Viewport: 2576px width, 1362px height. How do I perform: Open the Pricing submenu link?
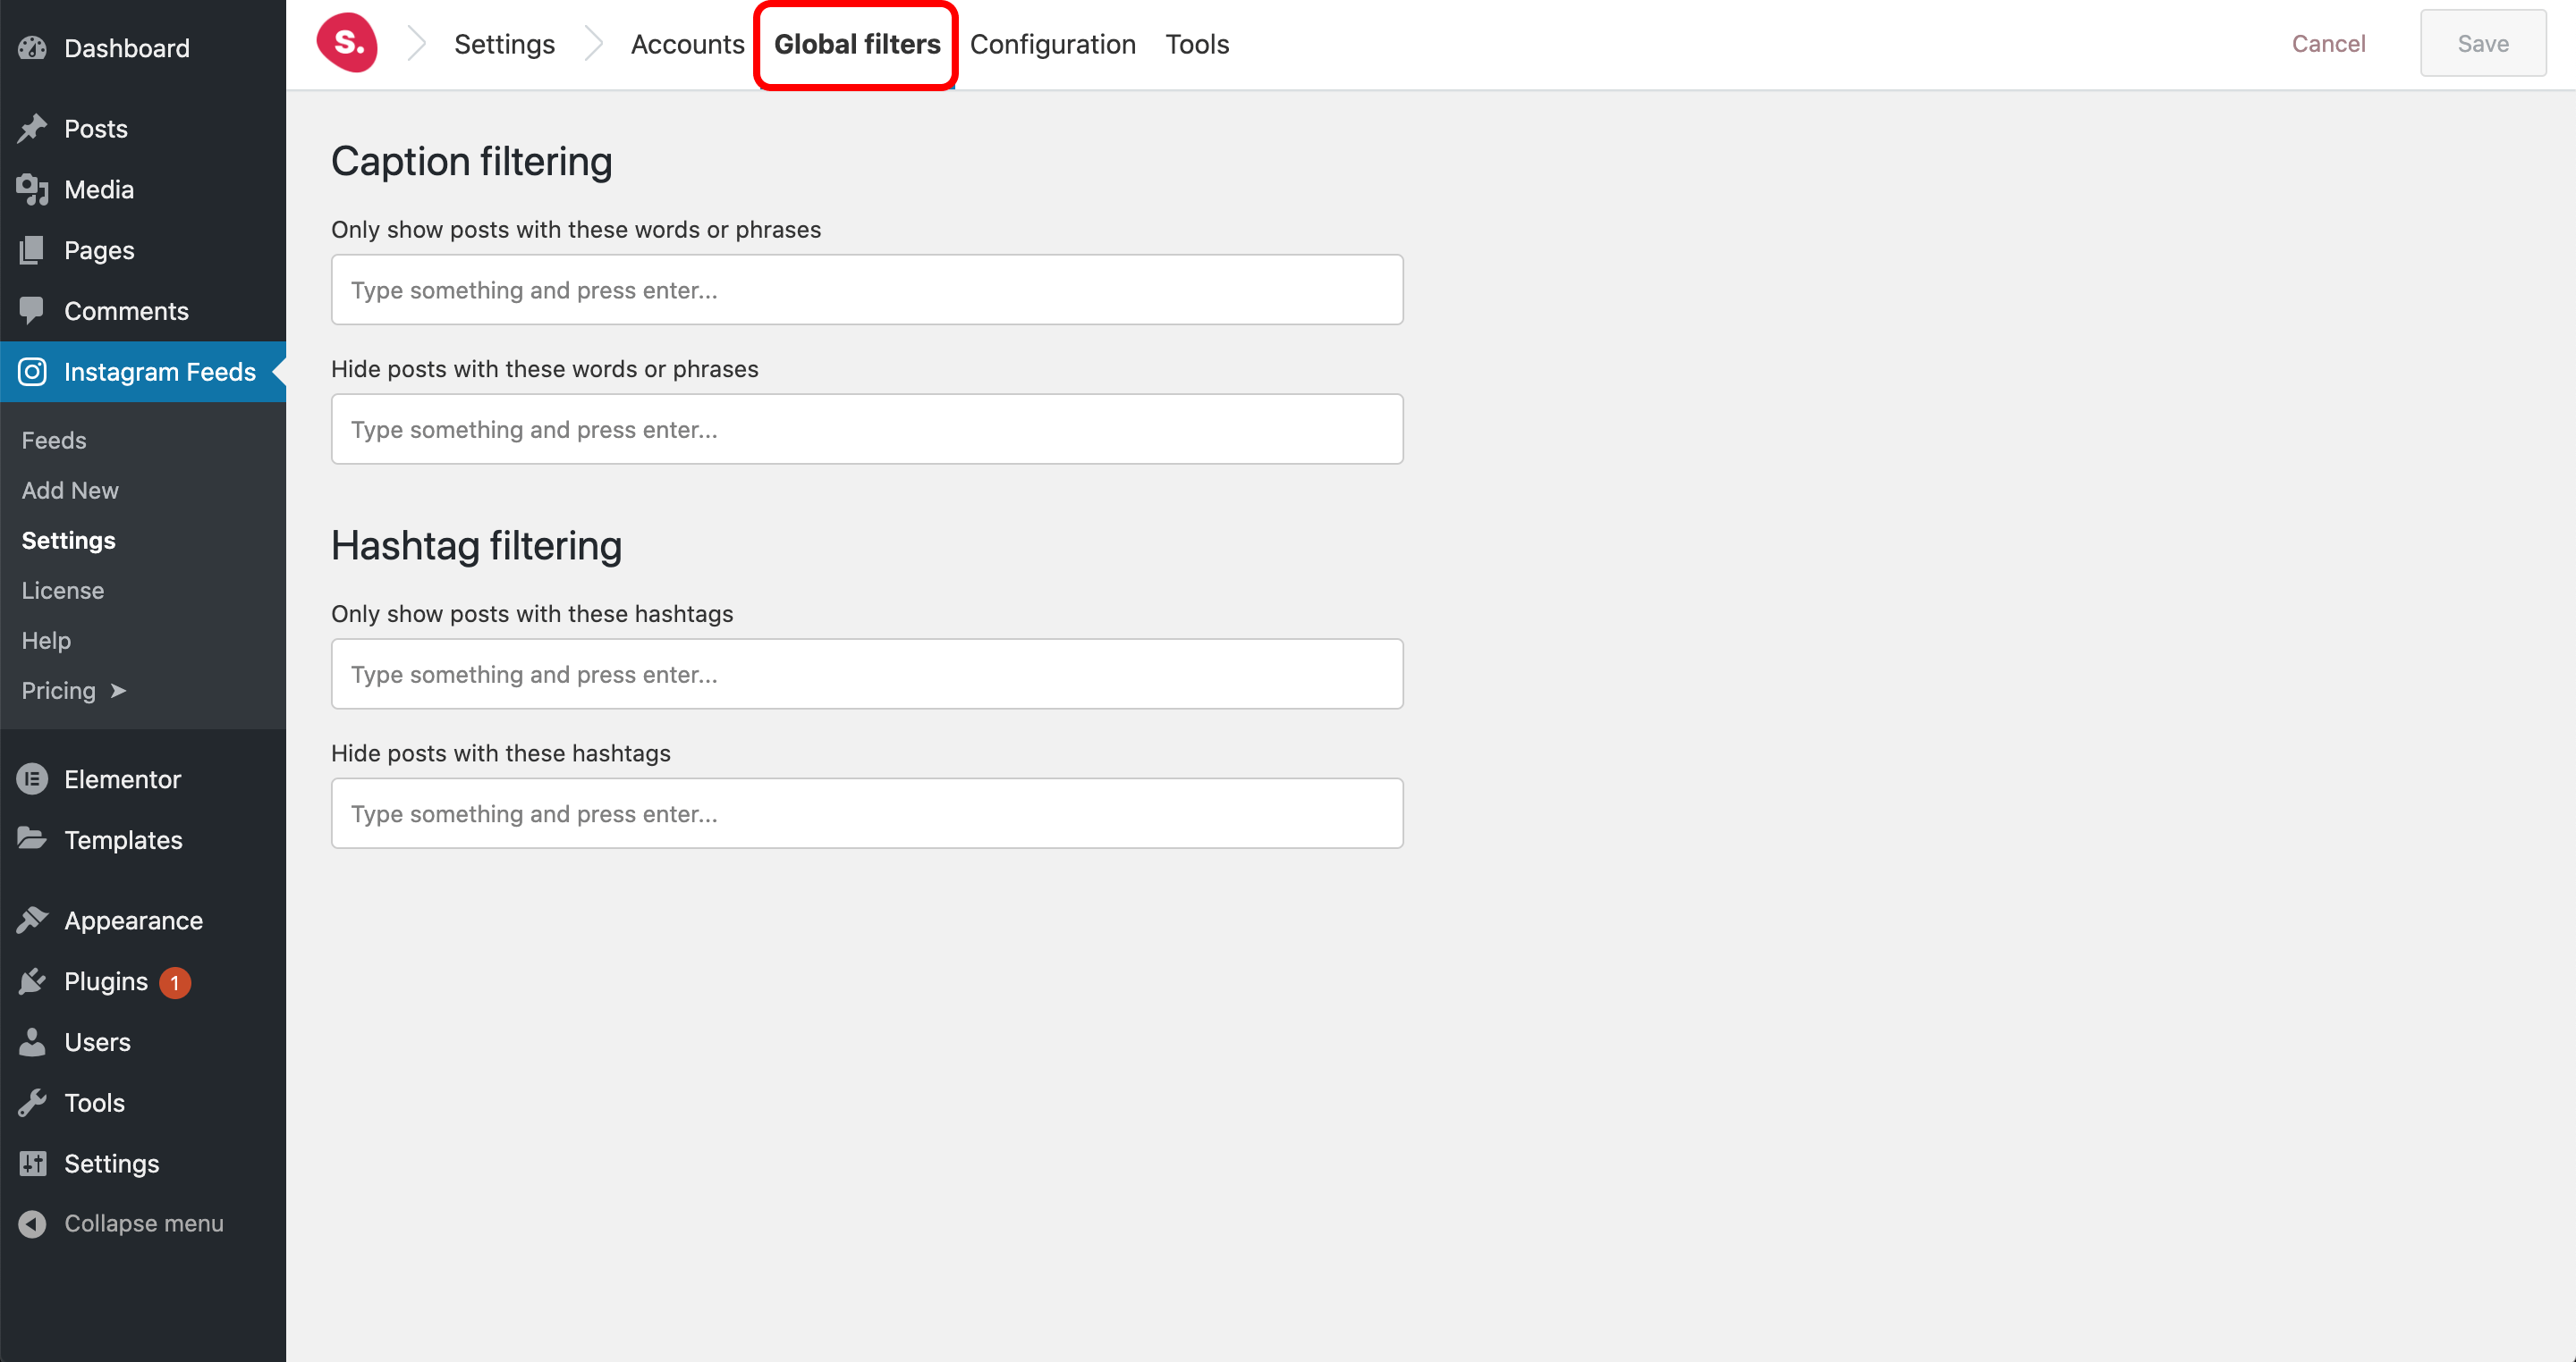[x=58, y=691]
